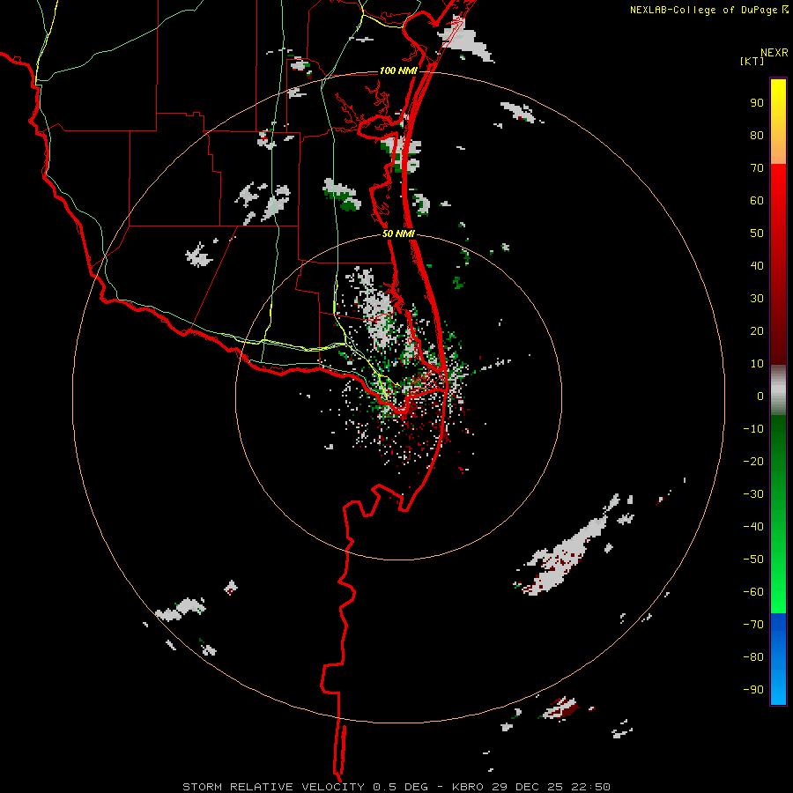Click the -50 value on the velocity scale
793x793 pixels.
[x=753, y=560]
